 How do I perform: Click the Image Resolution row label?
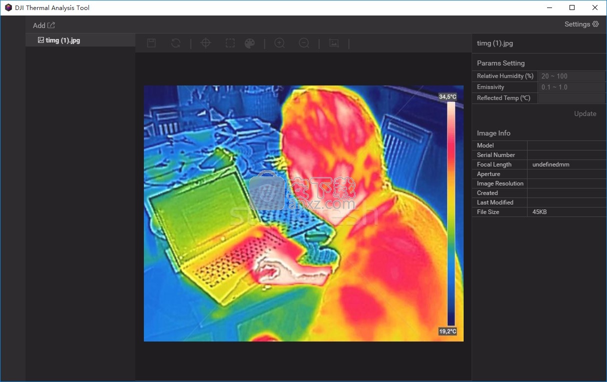pyautogui.click(x=500, y=183)
